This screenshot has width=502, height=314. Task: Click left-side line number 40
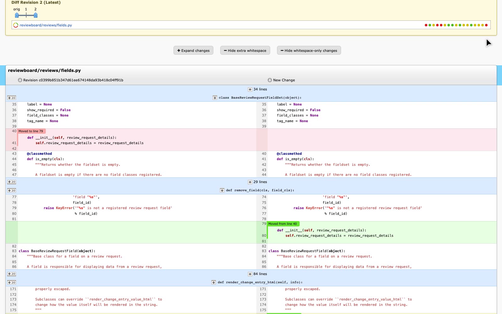point(14,131)
